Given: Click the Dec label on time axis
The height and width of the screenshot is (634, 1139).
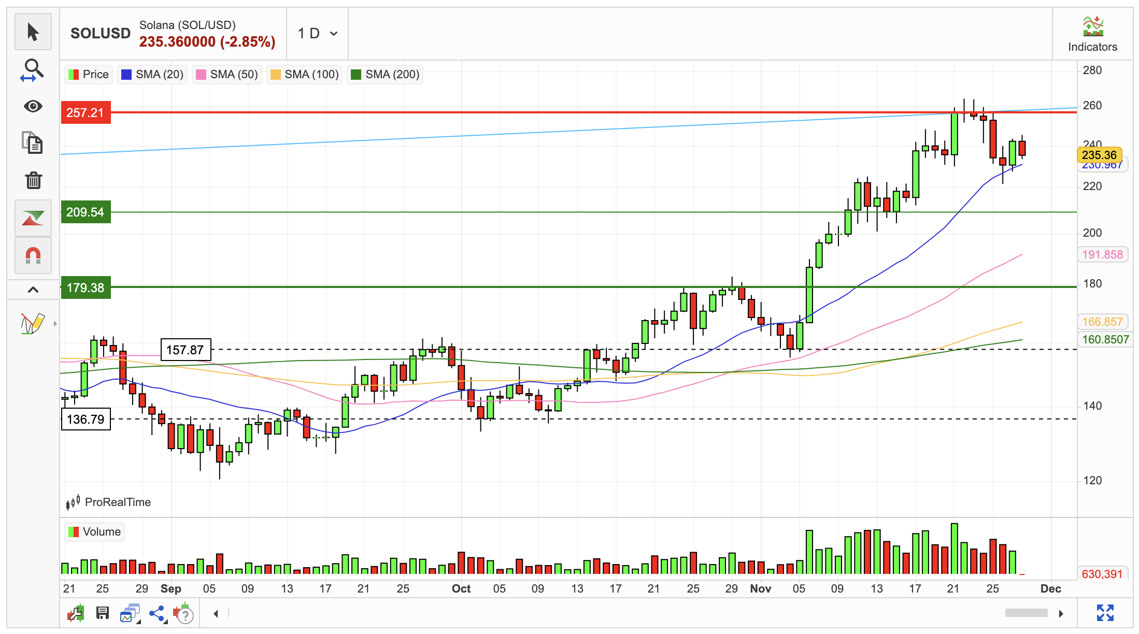Looking at the screenshot, I should click(1051, 588).
